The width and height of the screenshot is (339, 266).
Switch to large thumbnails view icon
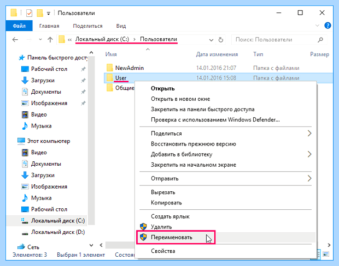[x=326, y=254]
